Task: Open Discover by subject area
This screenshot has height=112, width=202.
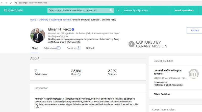Action: [136, 10]
